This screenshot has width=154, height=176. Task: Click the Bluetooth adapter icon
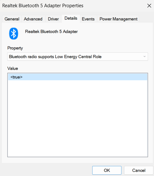point(14,34)
